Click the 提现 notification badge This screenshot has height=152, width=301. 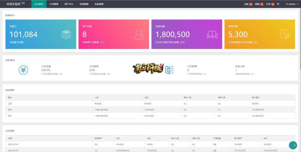[x=262, y=4]
